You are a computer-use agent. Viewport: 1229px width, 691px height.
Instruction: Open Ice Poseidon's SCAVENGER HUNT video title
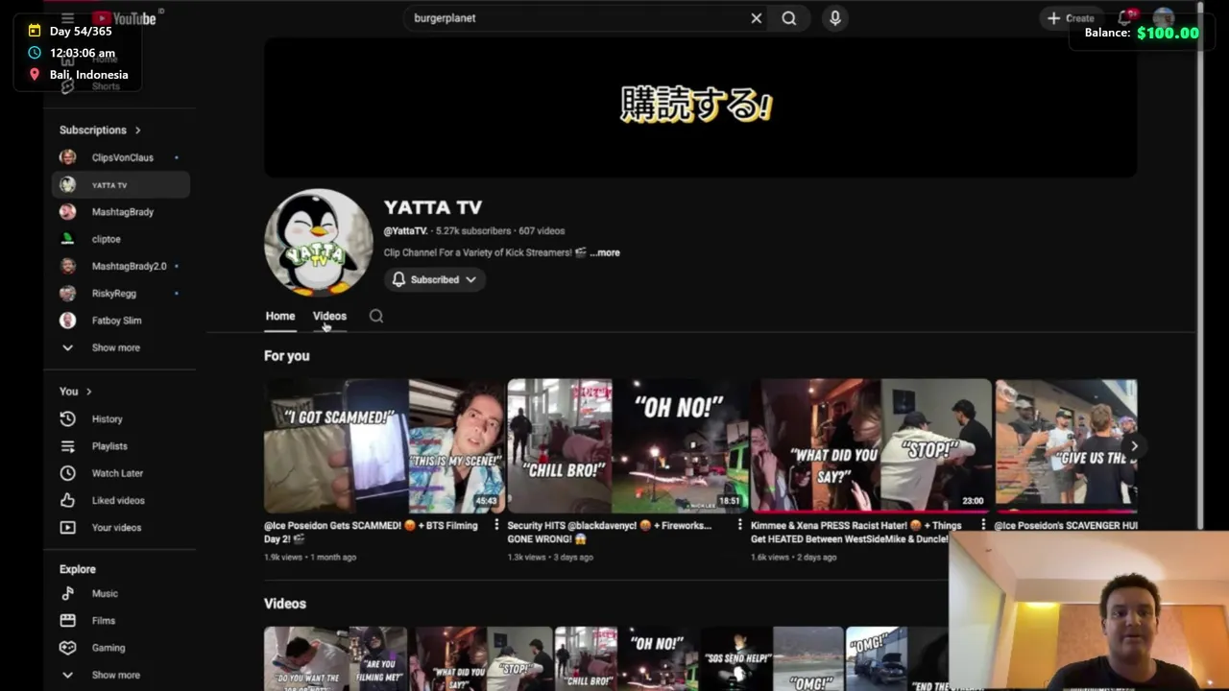pos(1066,526)
